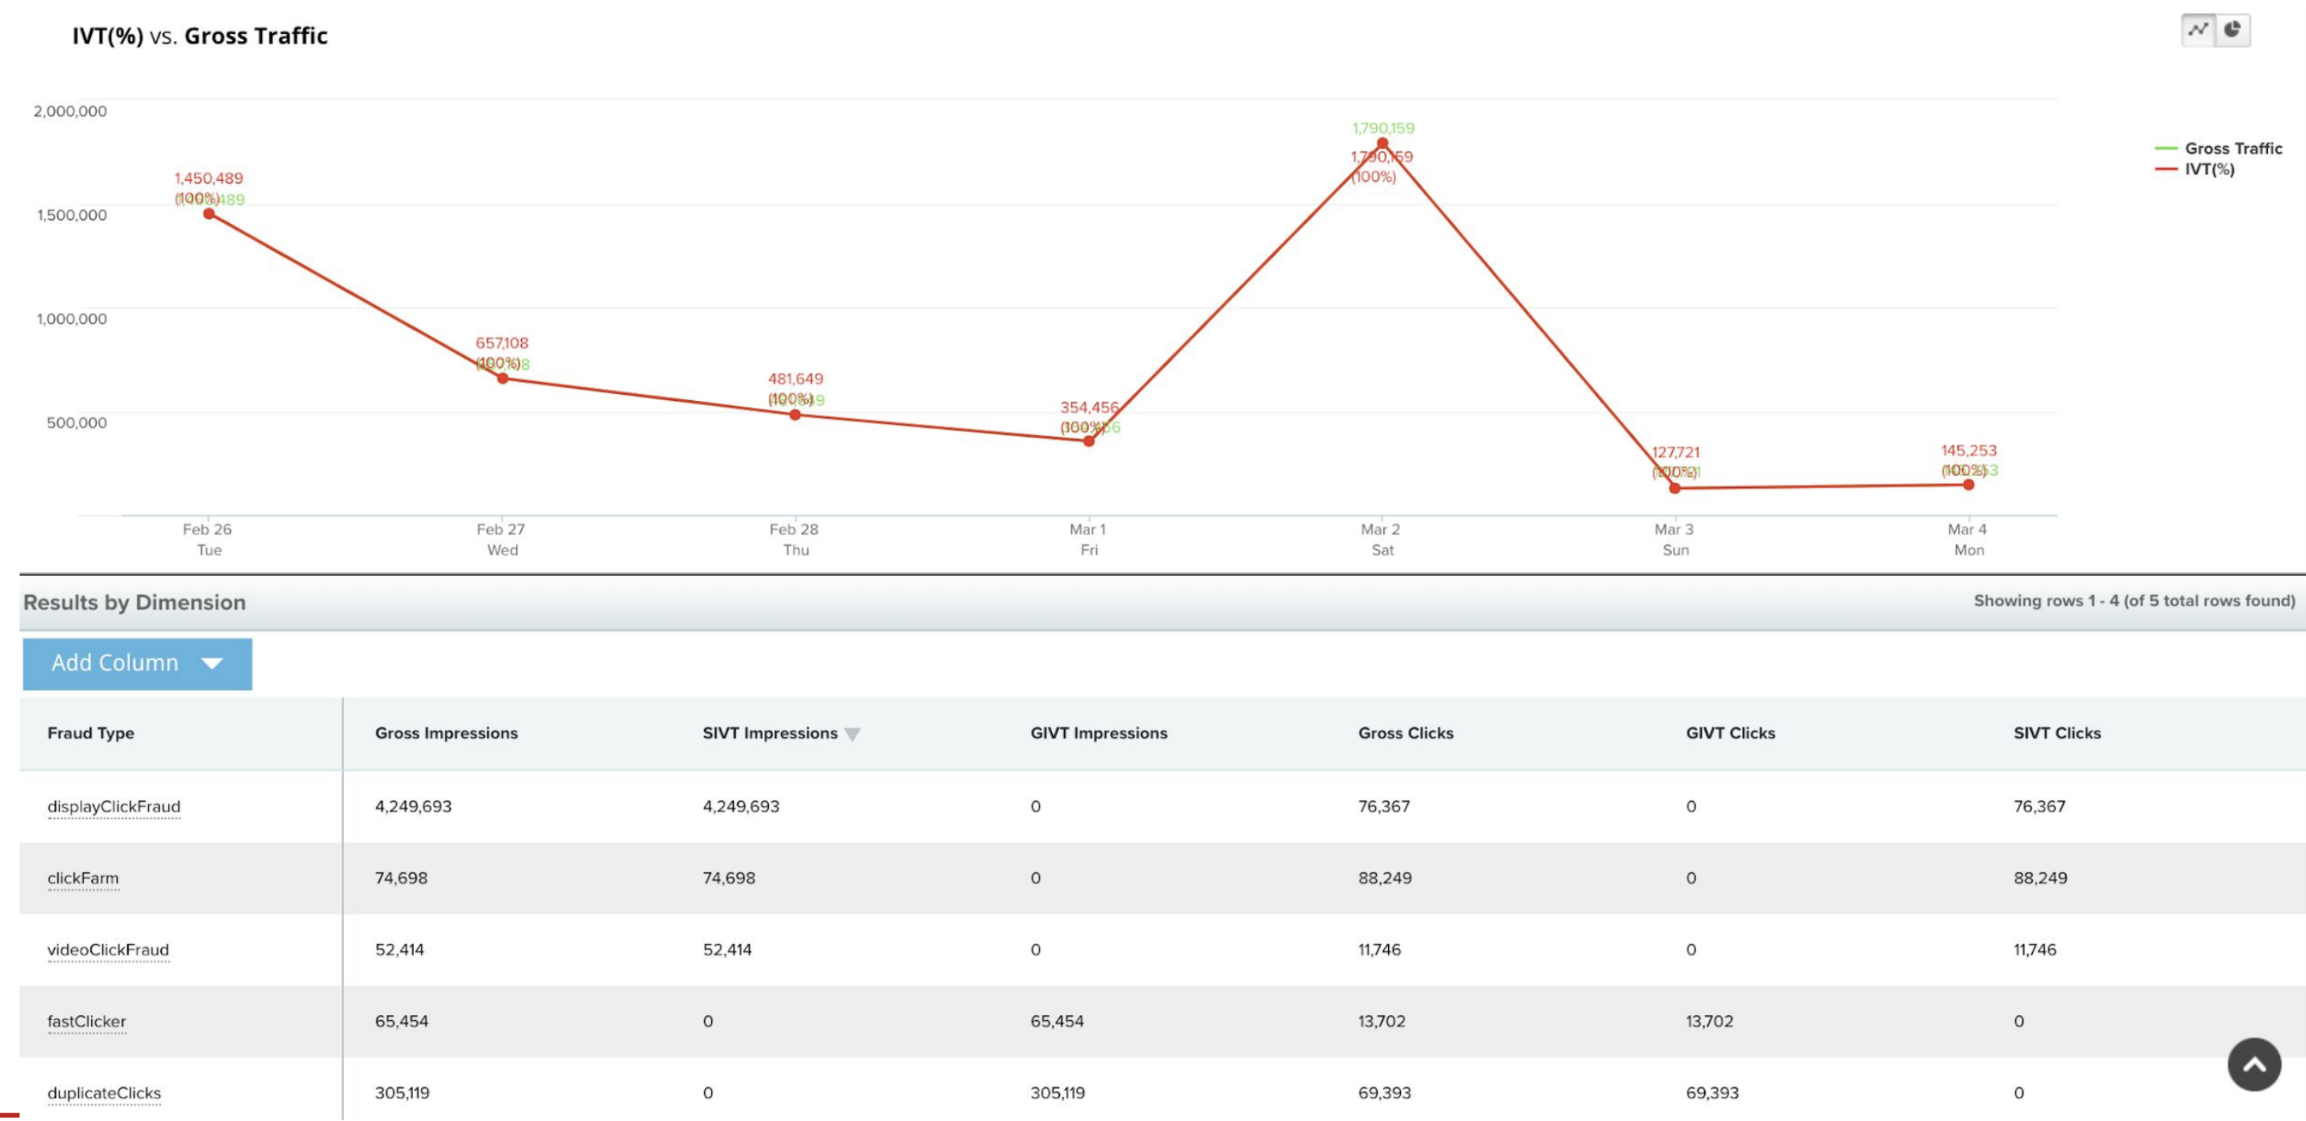
Task: Sort by Fraud Type column header
Action: 90,733
